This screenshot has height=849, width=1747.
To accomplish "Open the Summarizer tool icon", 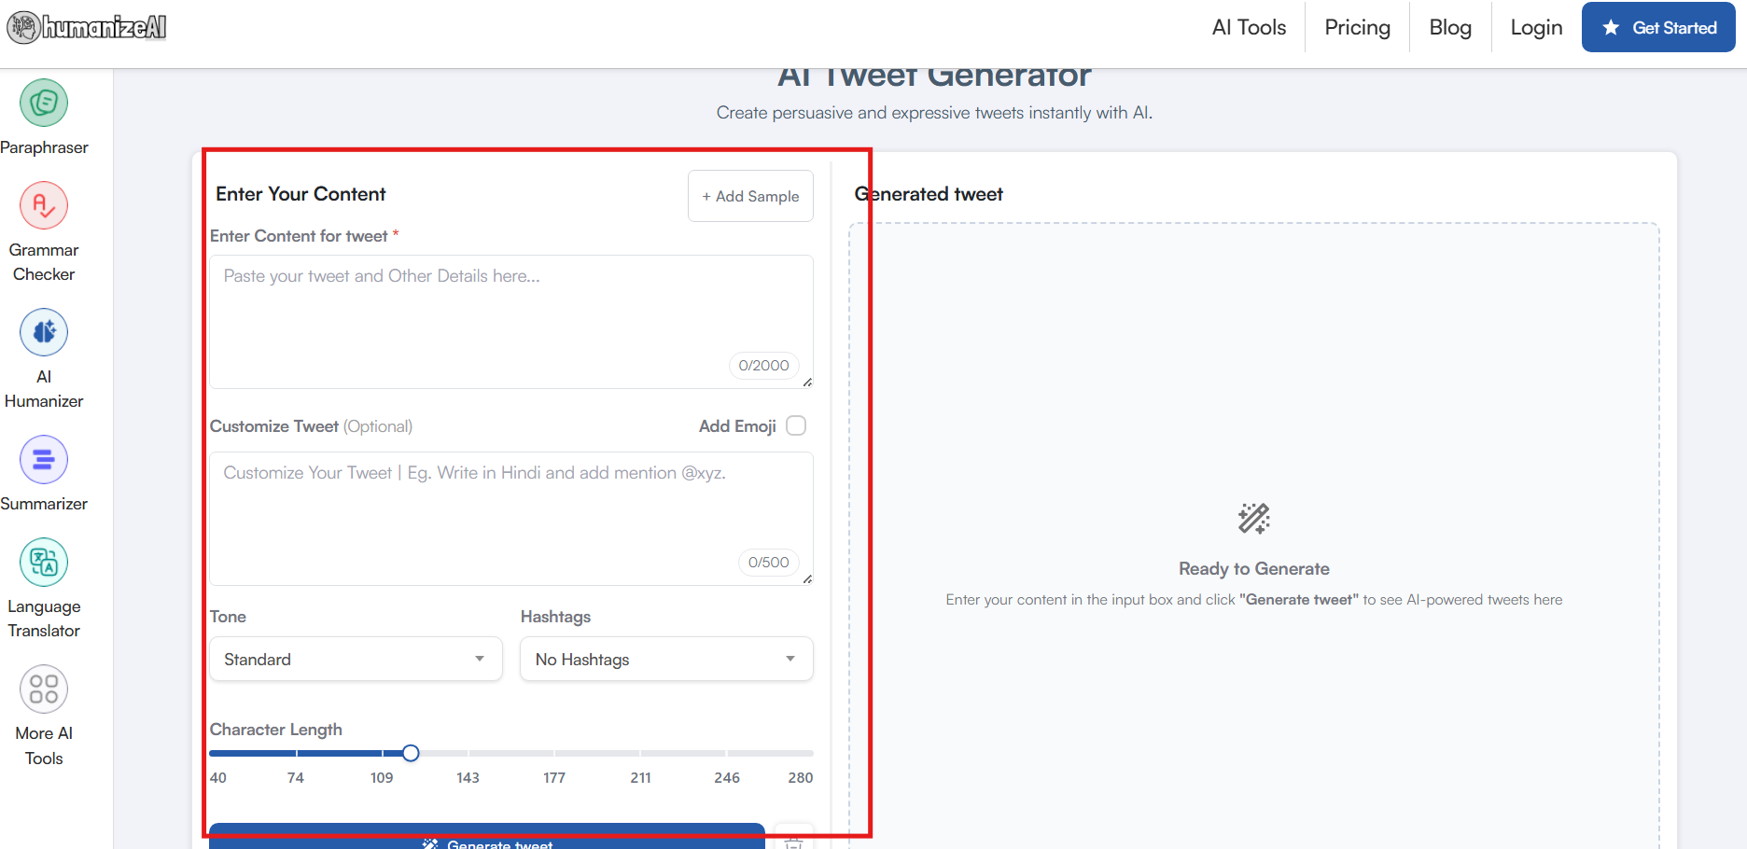I will [x=44, y=460].
